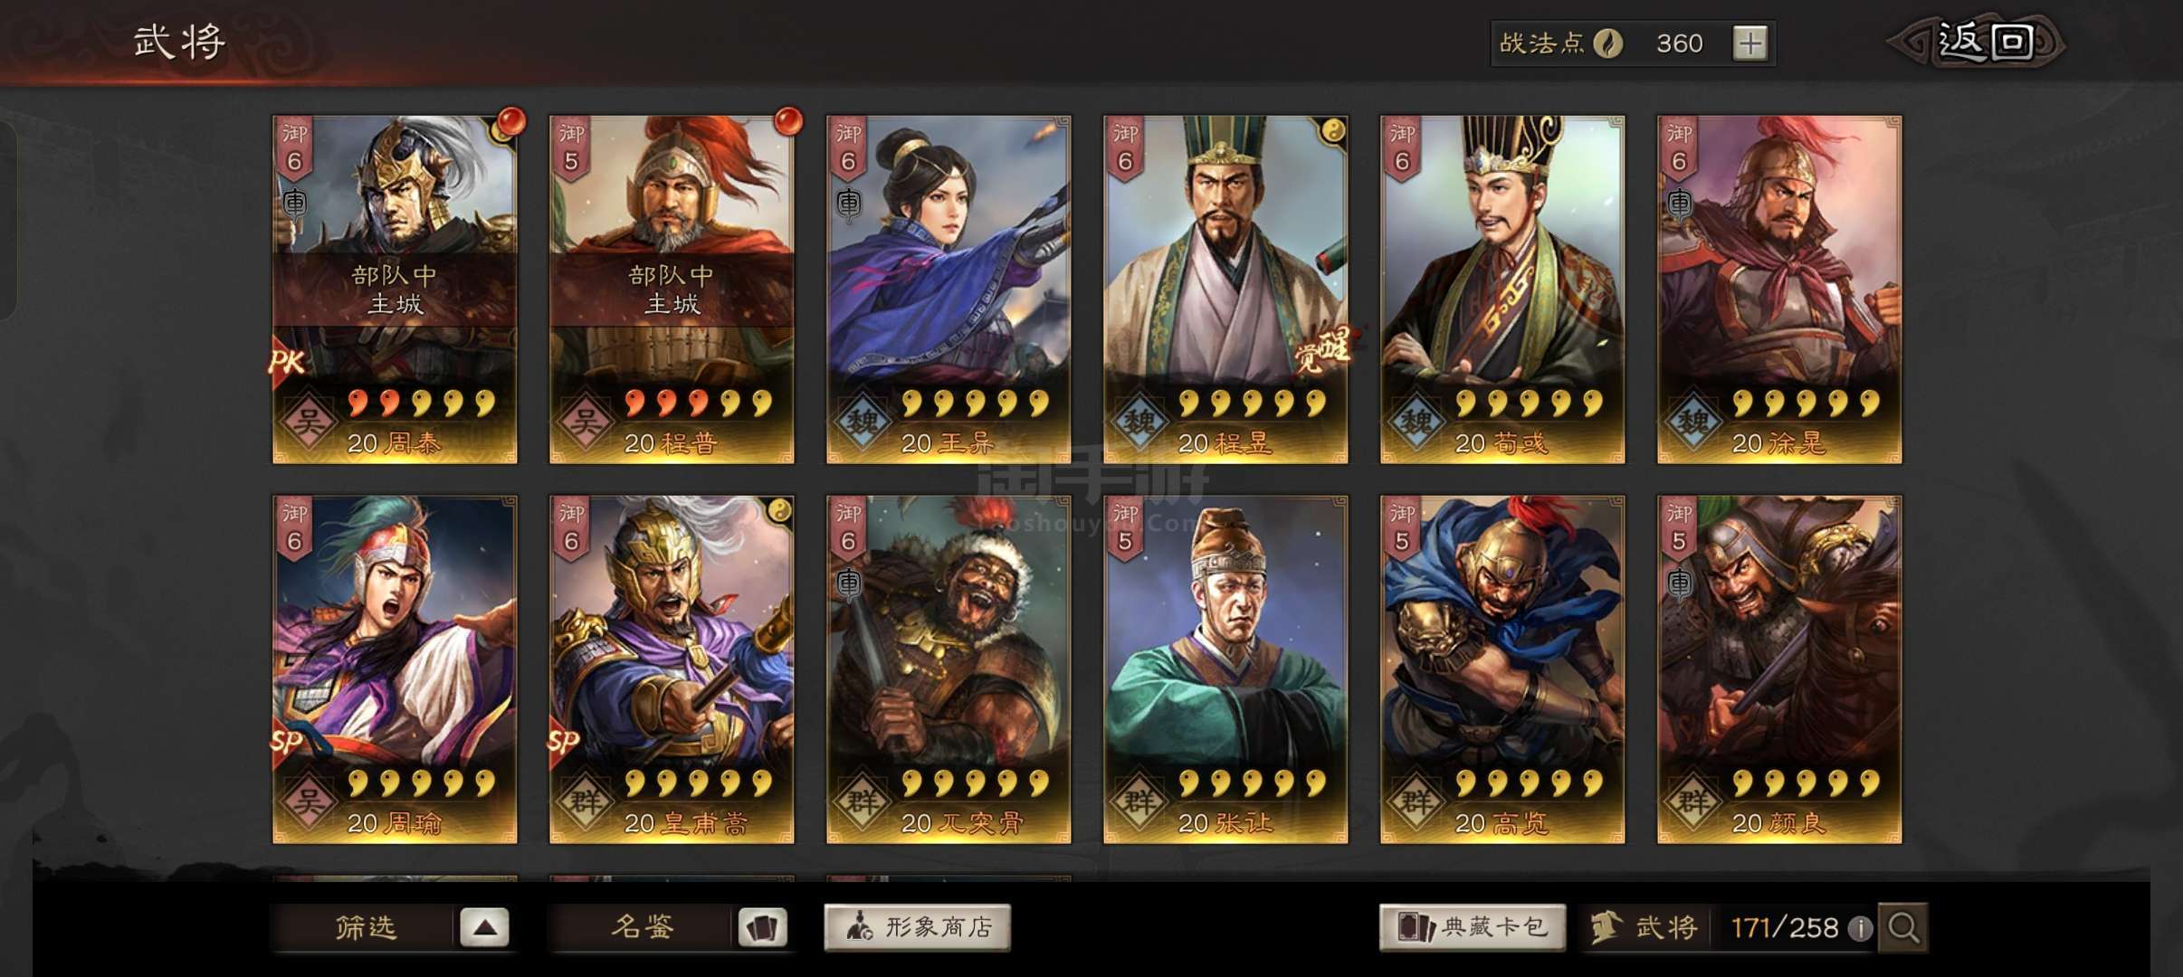Tap the 战法点 leaf coin icon
Screen dimensions: 2183x977
(1607, 43)
